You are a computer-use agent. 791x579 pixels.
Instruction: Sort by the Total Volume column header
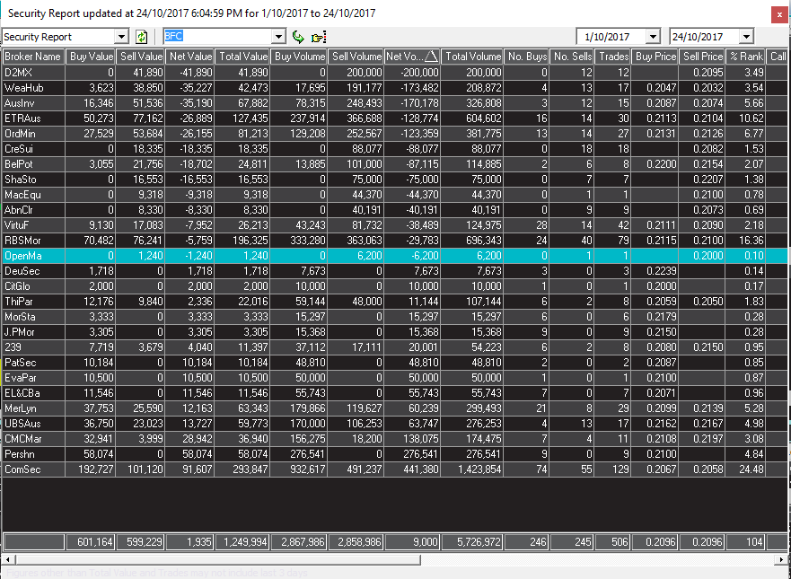pos(472,57)
